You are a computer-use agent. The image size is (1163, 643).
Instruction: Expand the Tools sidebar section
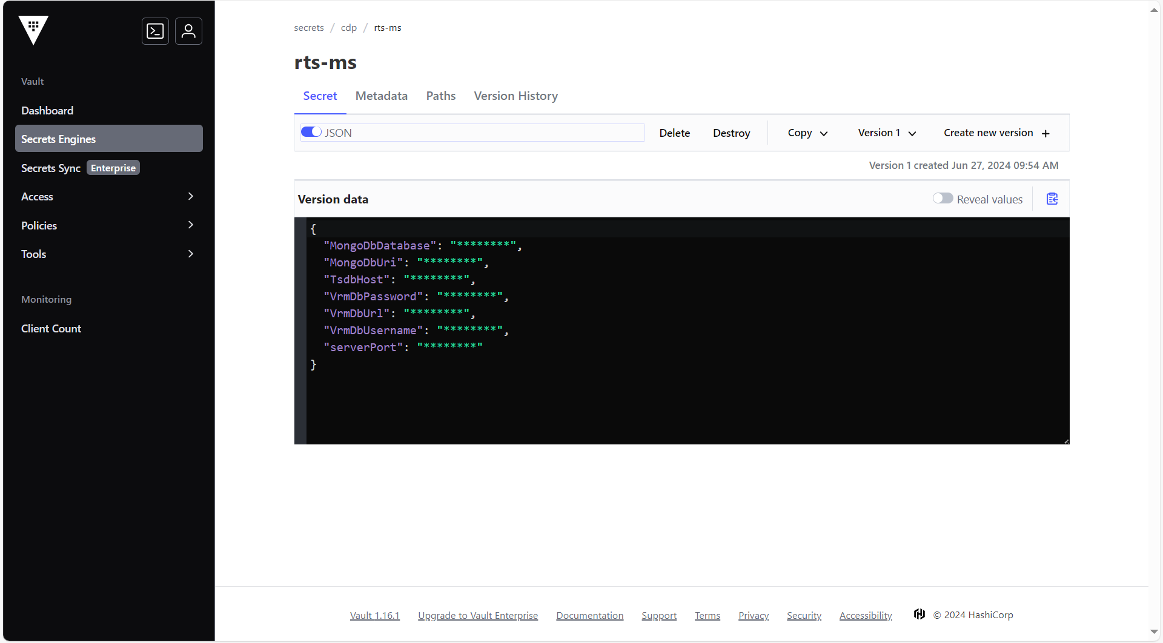(108, 254)
